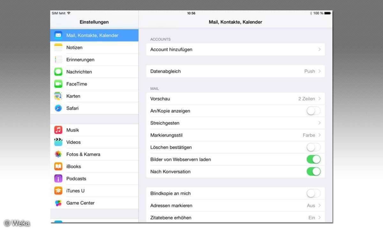
Task: Tap the 10:56 clock in status bar
Action: pos(191,13)
